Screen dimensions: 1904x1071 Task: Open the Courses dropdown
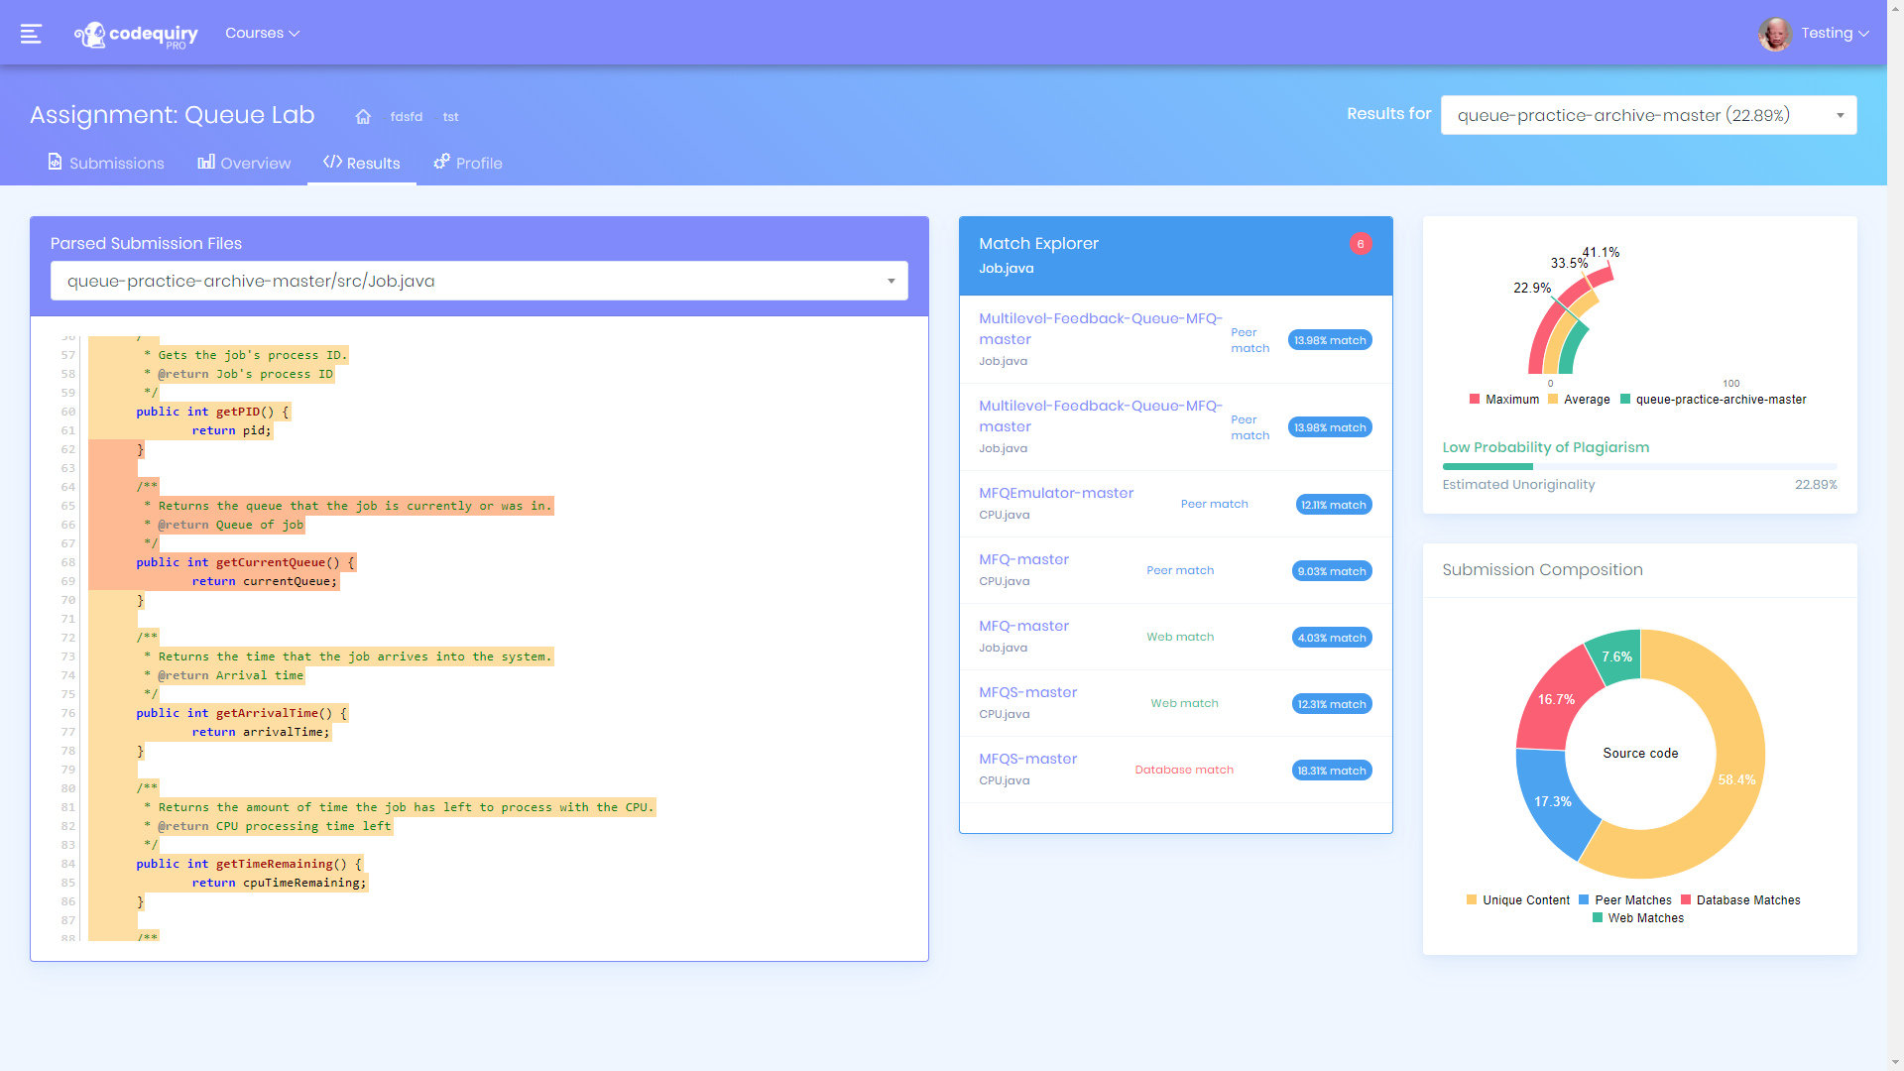pyautogui.click(x=262, y=33)
